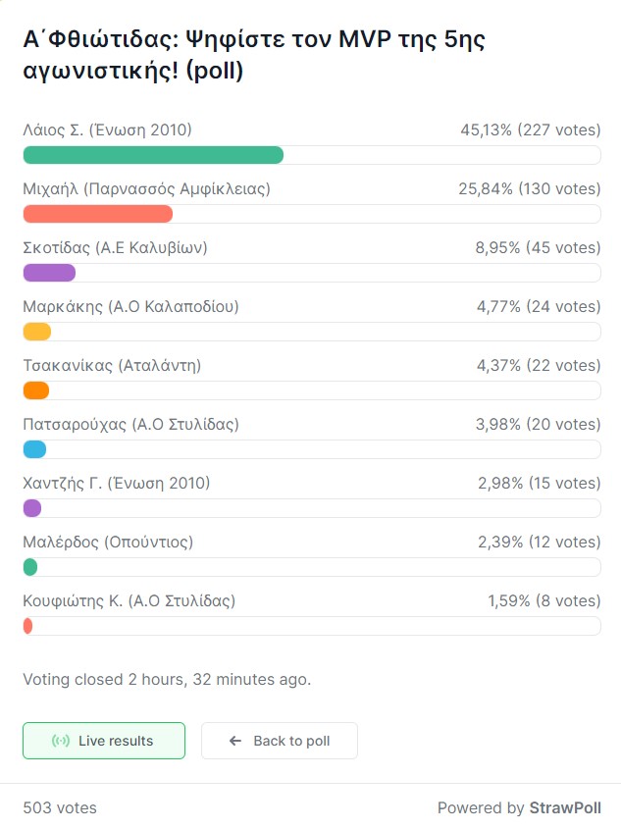This screenshot has height=829, width=621.
Task: Click the orange bar for Τσακανίκας
Action: pyautogui.click(x=36, y=390)
